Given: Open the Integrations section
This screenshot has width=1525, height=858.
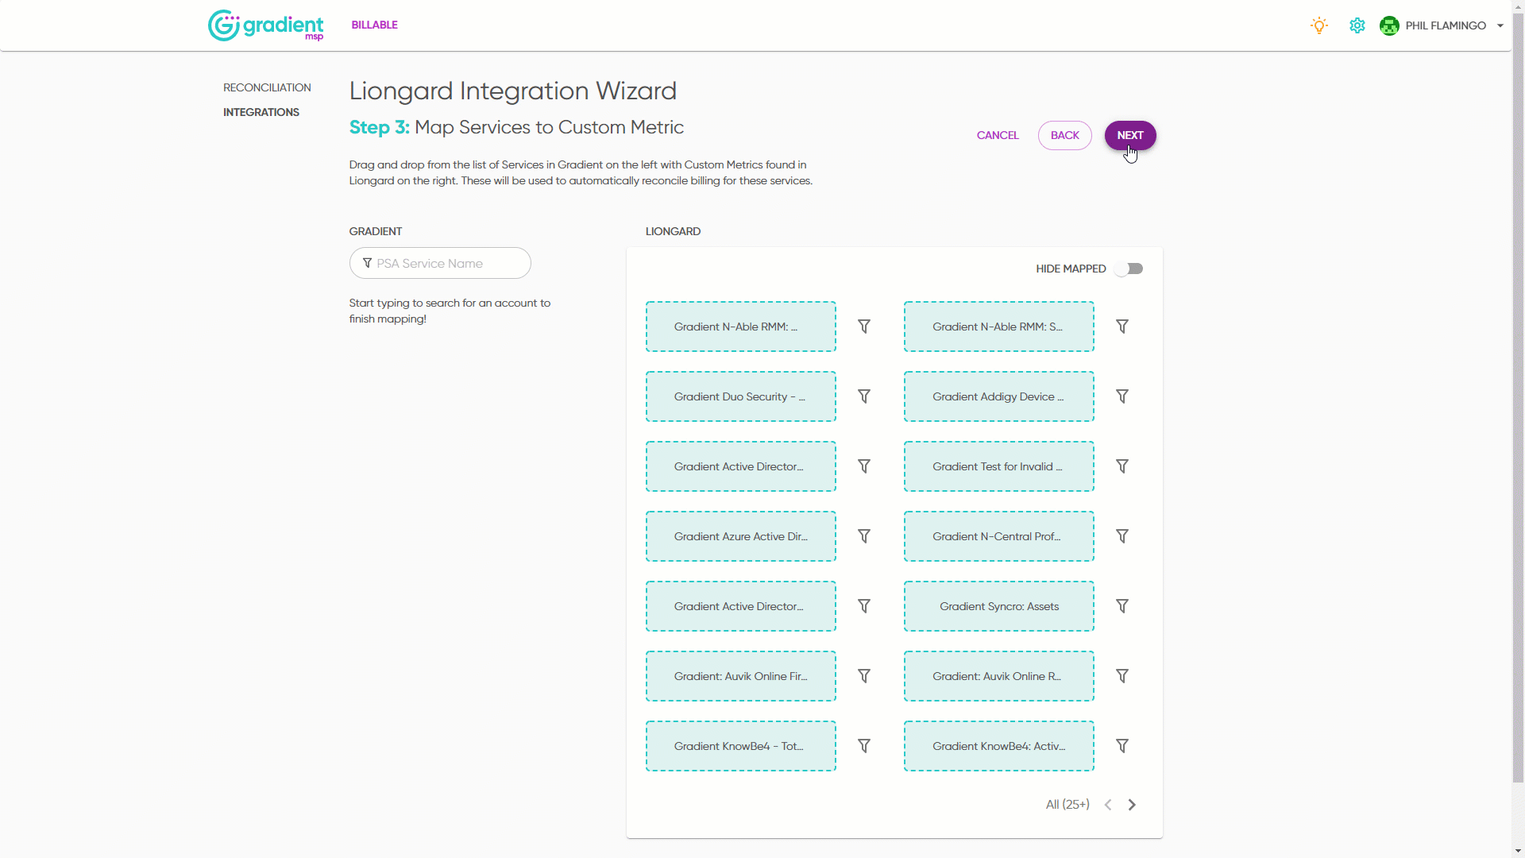Looking at the screenshot, I should point(261,112).
